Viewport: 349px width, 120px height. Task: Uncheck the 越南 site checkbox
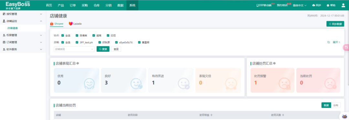(94, 35)
